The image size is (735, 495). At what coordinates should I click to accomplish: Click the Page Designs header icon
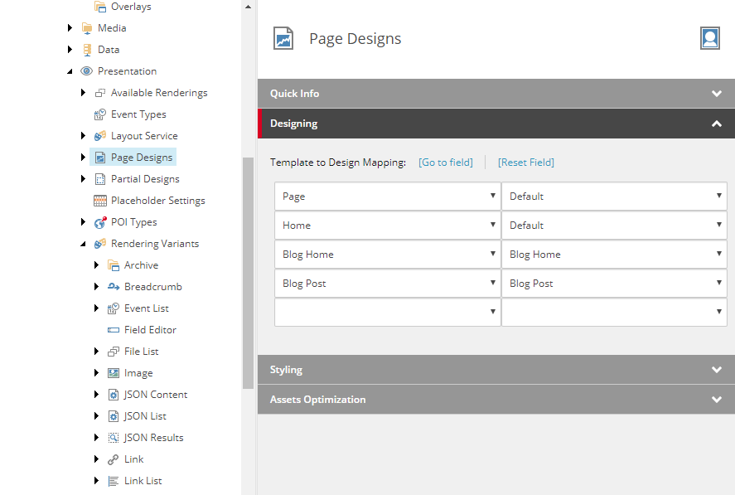283,38
